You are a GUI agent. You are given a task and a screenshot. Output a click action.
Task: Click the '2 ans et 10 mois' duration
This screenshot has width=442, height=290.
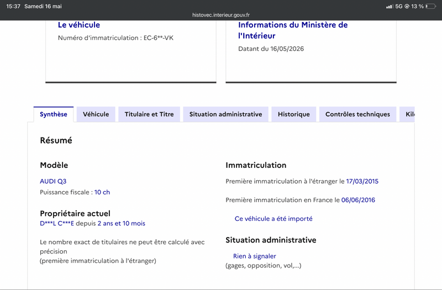coord(121,224)
